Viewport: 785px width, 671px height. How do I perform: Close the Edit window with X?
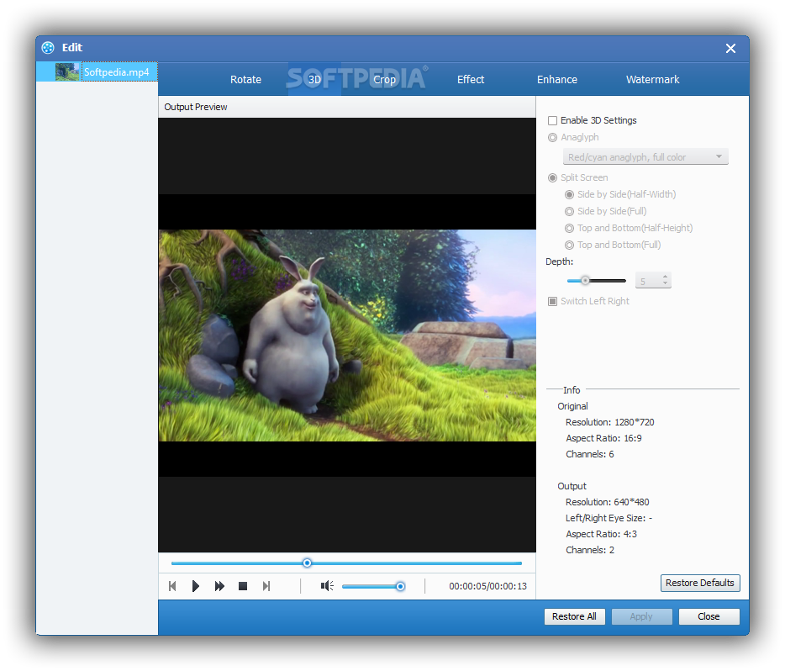(730, 48)
